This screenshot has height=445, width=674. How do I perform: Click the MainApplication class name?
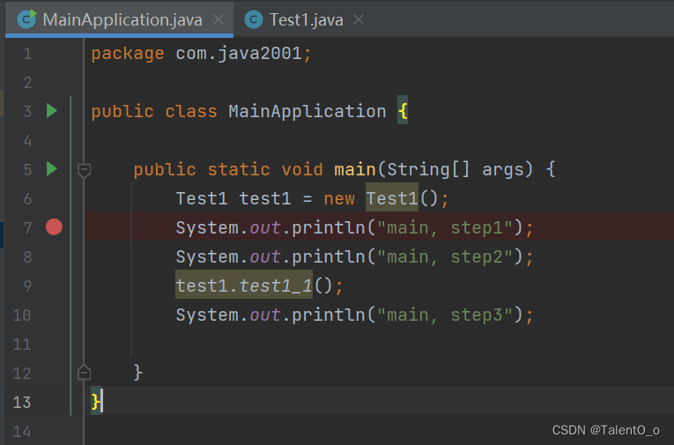point(307,111)
